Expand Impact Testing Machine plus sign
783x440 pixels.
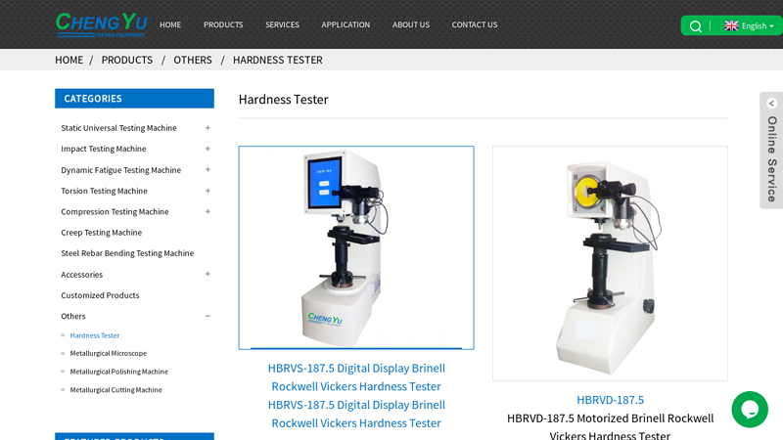[207, 149]
